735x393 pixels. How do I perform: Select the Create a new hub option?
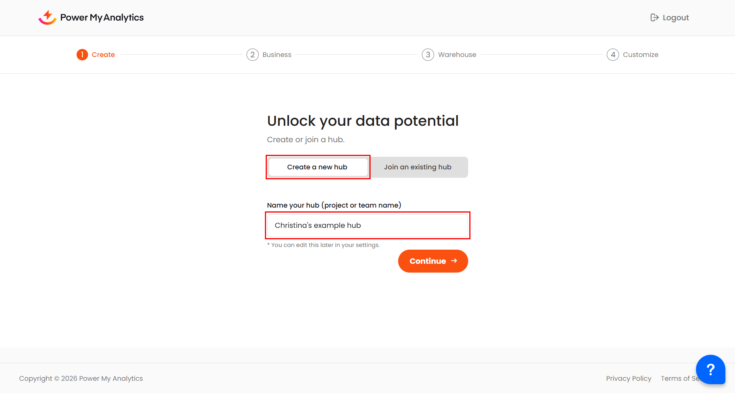(x=317, y=167)
